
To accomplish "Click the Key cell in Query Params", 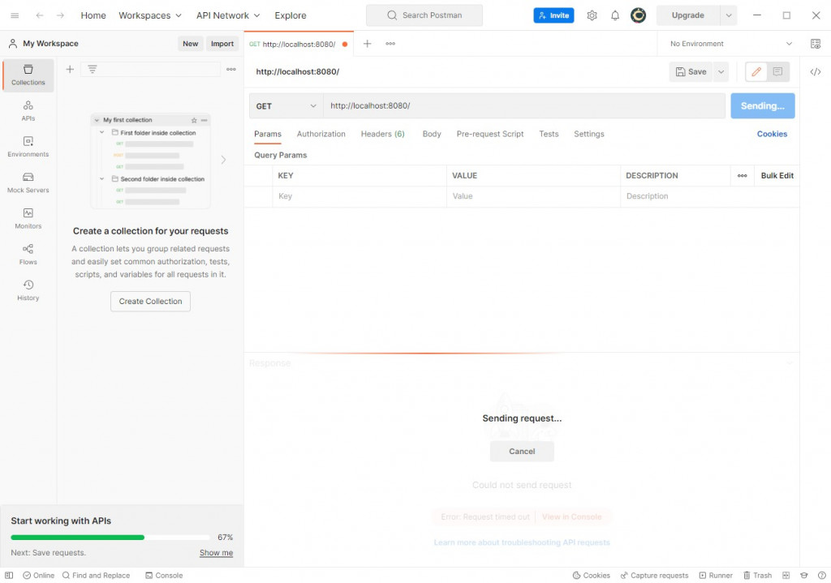I will [360, 196].
